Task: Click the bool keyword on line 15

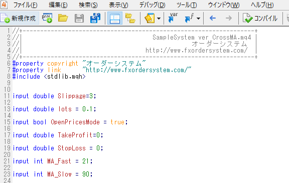Action: click(x=40, y=122)
